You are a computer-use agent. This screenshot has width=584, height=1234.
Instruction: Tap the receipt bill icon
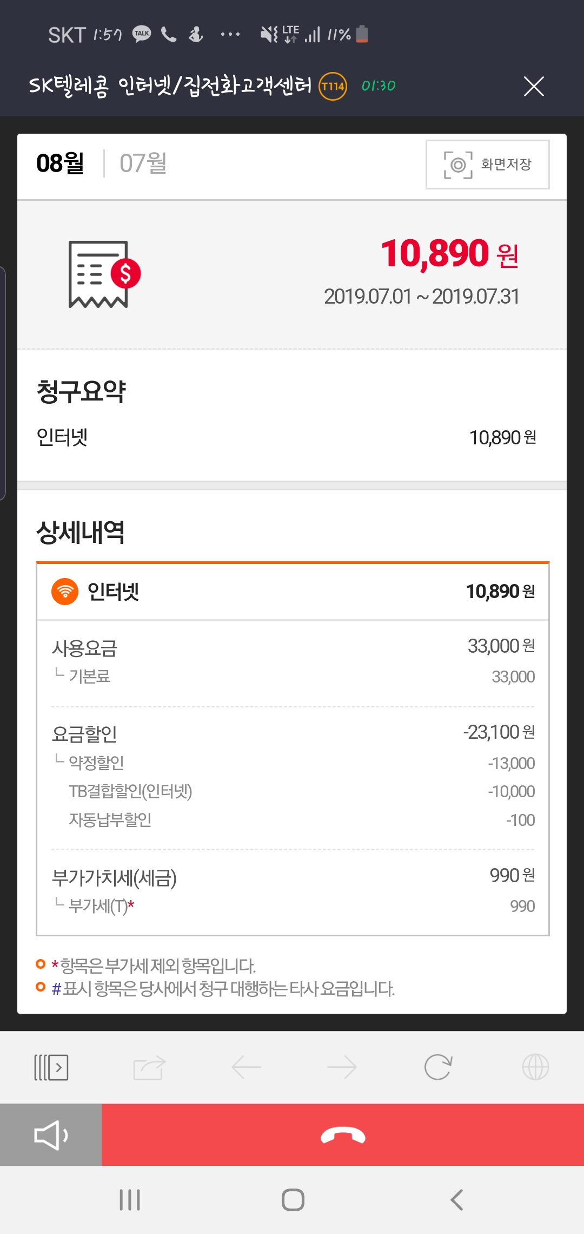click(104, 274)
